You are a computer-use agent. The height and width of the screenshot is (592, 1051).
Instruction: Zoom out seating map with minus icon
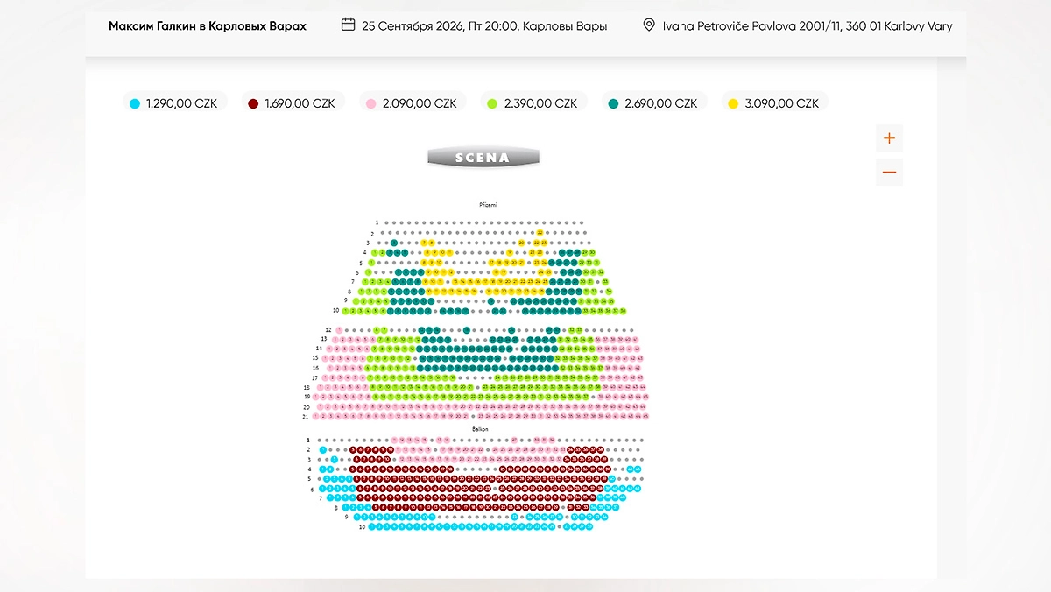(x=889, y=172)
